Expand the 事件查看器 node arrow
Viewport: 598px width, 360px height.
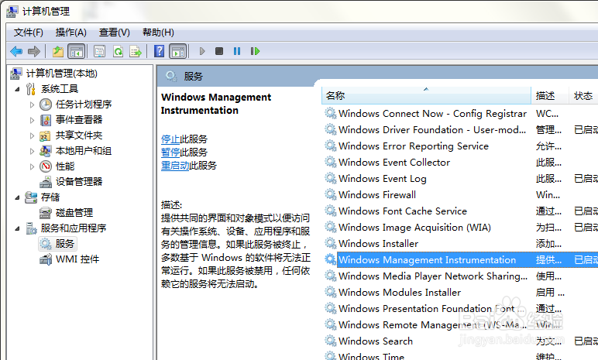32,120
